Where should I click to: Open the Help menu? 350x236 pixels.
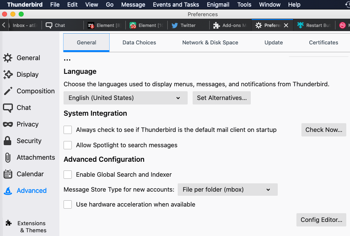pos(294,5)
